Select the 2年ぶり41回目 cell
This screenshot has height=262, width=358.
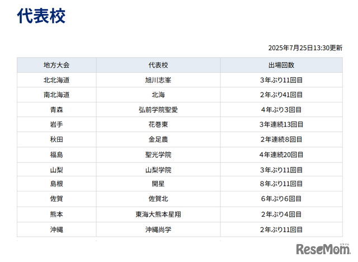(281, 95)
